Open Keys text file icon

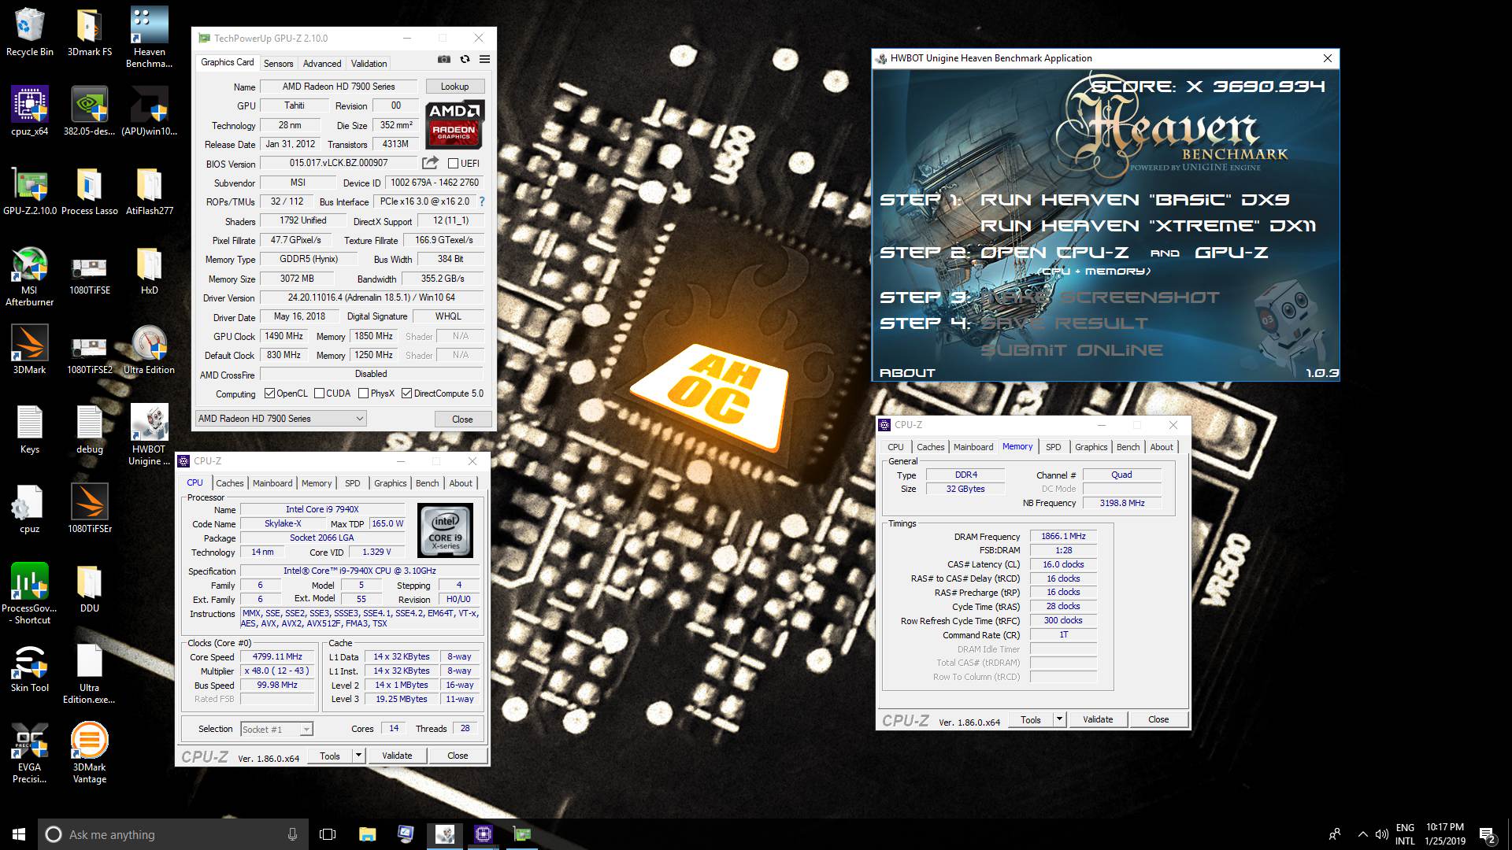pos(30,429)
